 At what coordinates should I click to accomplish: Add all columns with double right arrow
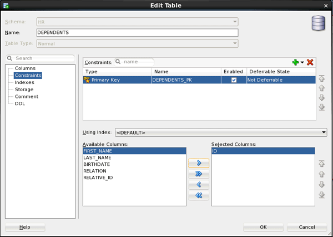tap(199, 174)
